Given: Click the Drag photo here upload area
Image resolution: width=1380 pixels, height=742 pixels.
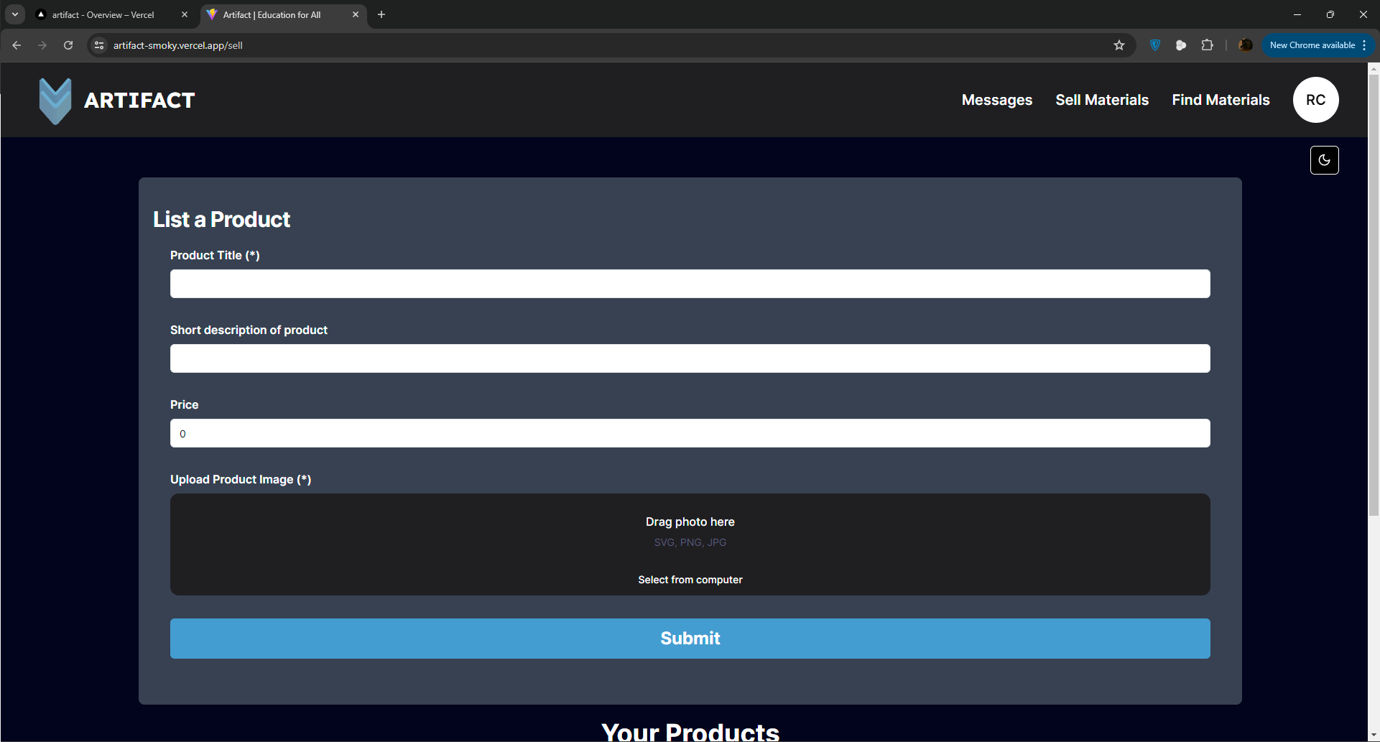Looking at the screenshot, I should [690, 544].
